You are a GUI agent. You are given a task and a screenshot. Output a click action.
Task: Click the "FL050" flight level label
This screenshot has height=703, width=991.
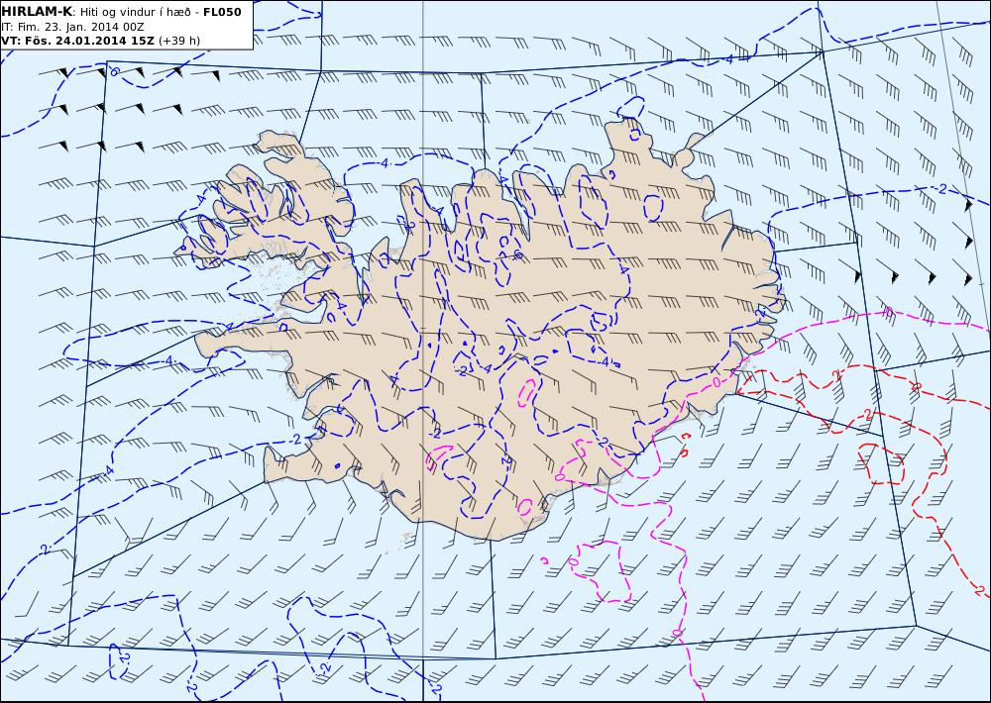[x=222, y=12]
